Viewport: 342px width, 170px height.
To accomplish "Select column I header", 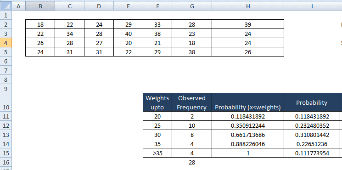I will (312, 6).
